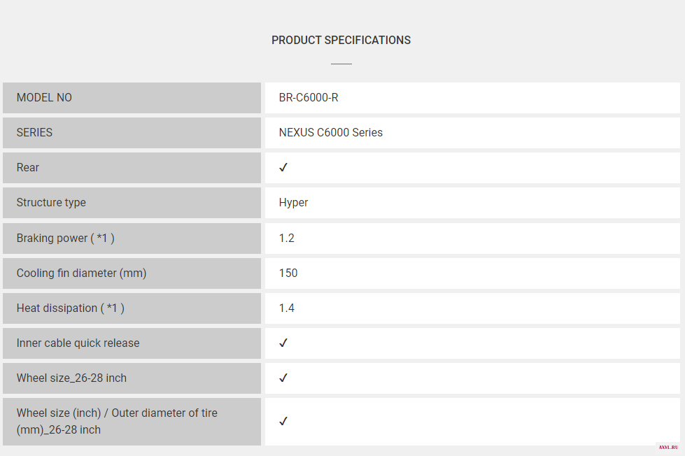Select the Hyper structure type value
The height and width of the screenshot is (456, 685).
(293, 203)
